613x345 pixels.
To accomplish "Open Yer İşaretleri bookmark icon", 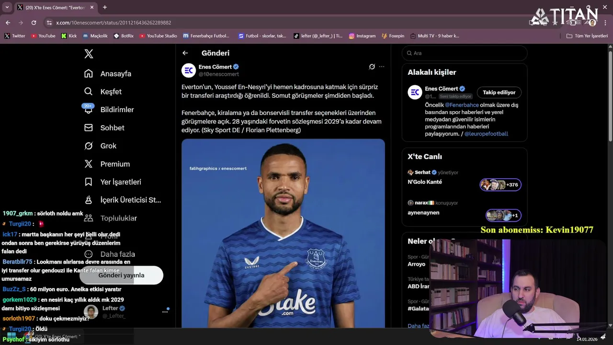I will pos(89,182).
